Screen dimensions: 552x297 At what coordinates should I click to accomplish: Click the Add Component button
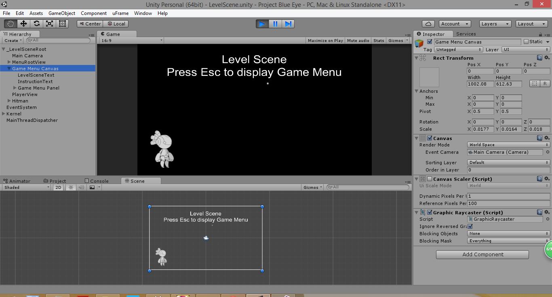pos(482,254)
